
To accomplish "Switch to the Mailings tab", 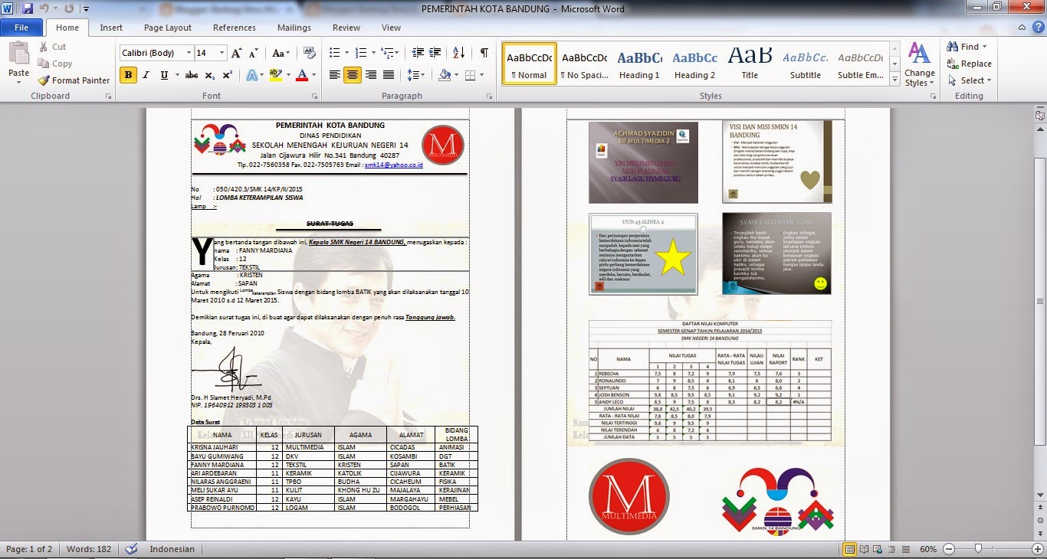I will [294, 28].
